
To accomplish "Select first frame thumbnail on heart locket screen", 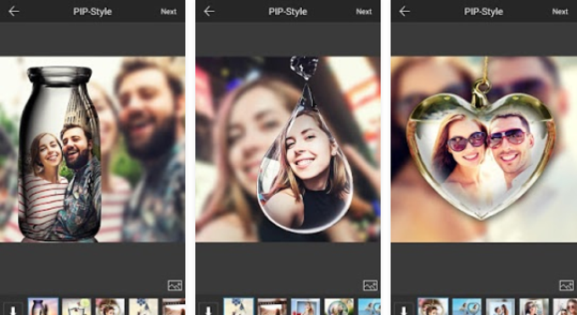I will coord(433,307).
